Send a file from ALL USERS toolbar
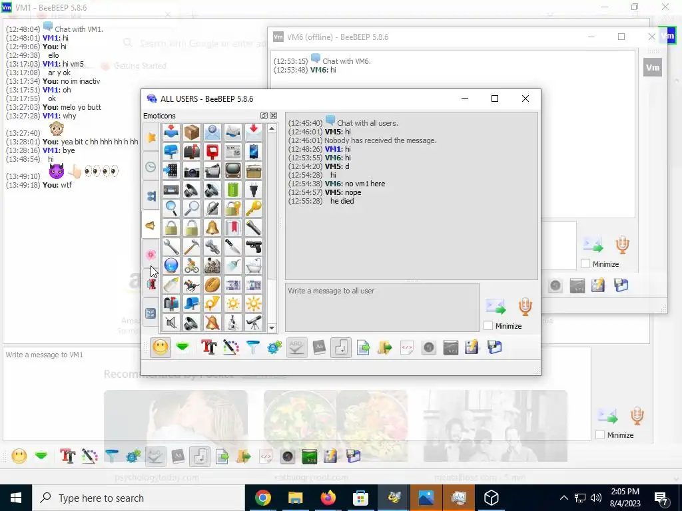Image resolution: width=682 pixels, height=511 pixels. point(363,347)
